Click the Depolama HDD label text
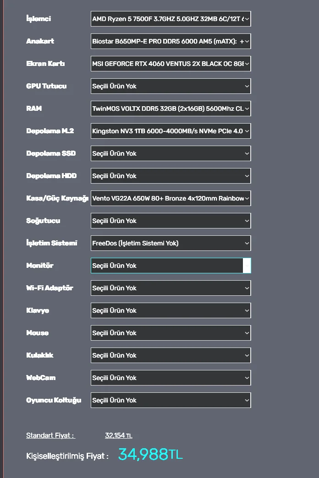 point(51,176)
